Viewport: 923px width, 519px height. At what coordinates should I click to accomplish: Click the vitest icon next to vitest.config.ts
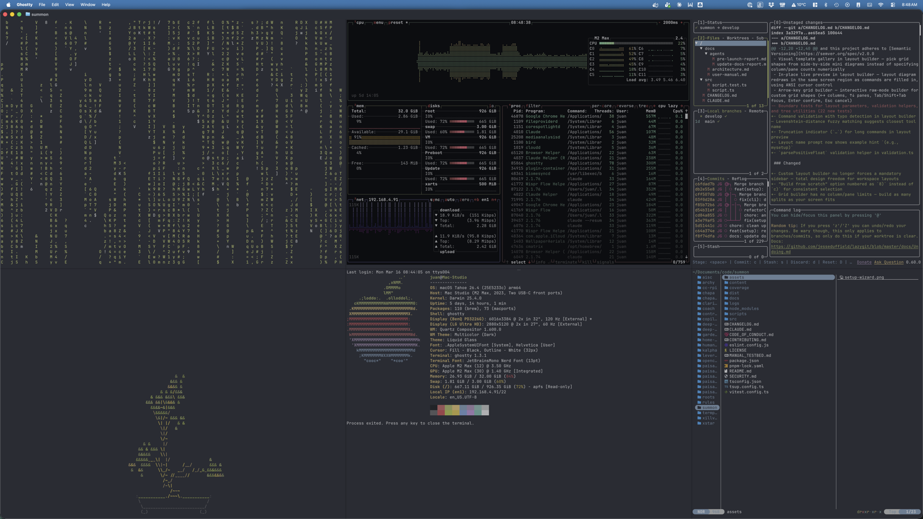click(726, 392)
